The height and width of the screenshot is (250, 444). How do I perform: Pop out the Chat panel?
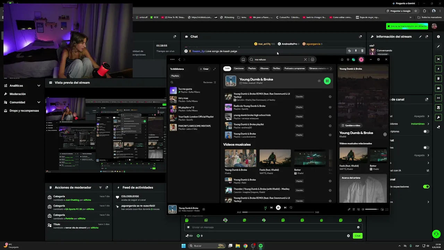pyautogui.click(x=360, y=36)
